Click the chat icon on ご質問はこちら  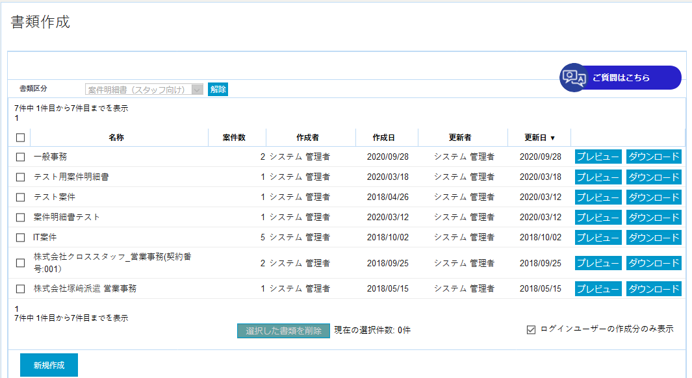(574, 78)
